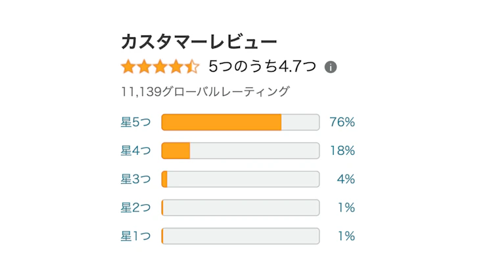Screen dimensions: 493x277
Task: Open the 星5つ rating link
Action: (135, 122)
